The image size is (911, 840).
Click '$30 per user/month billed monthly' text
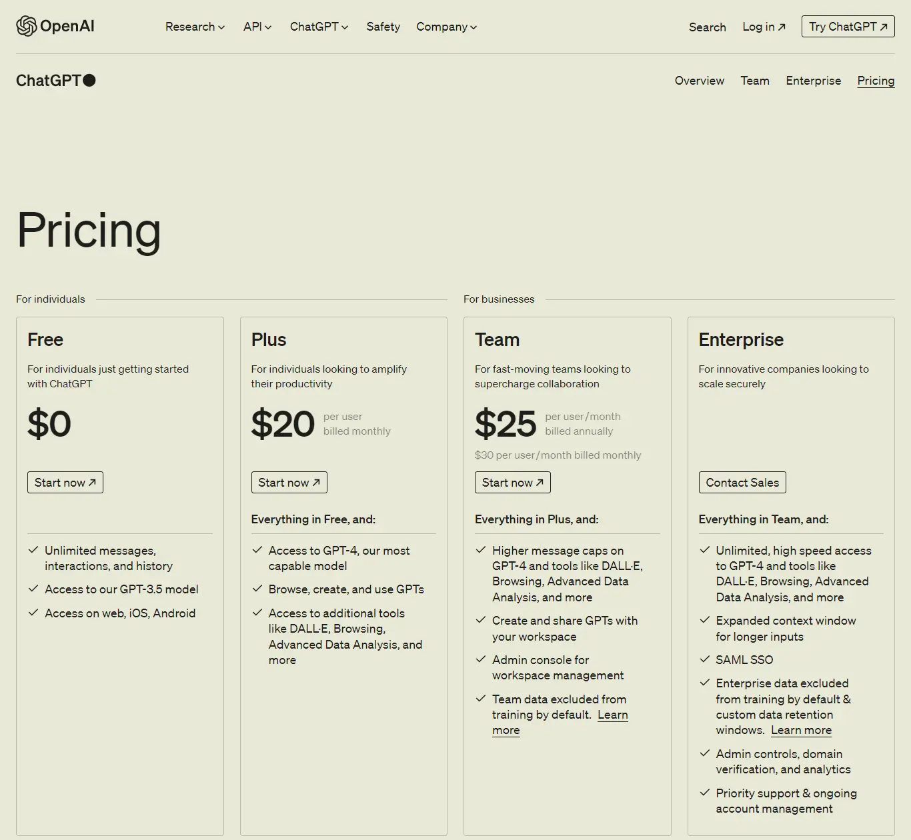click(x=558, y=455)
